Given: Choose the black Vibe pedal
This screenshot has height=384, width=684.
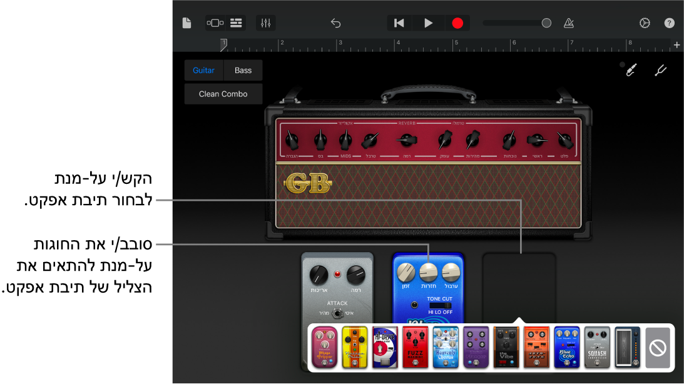Looking at the screenshot, I should 506,348.
